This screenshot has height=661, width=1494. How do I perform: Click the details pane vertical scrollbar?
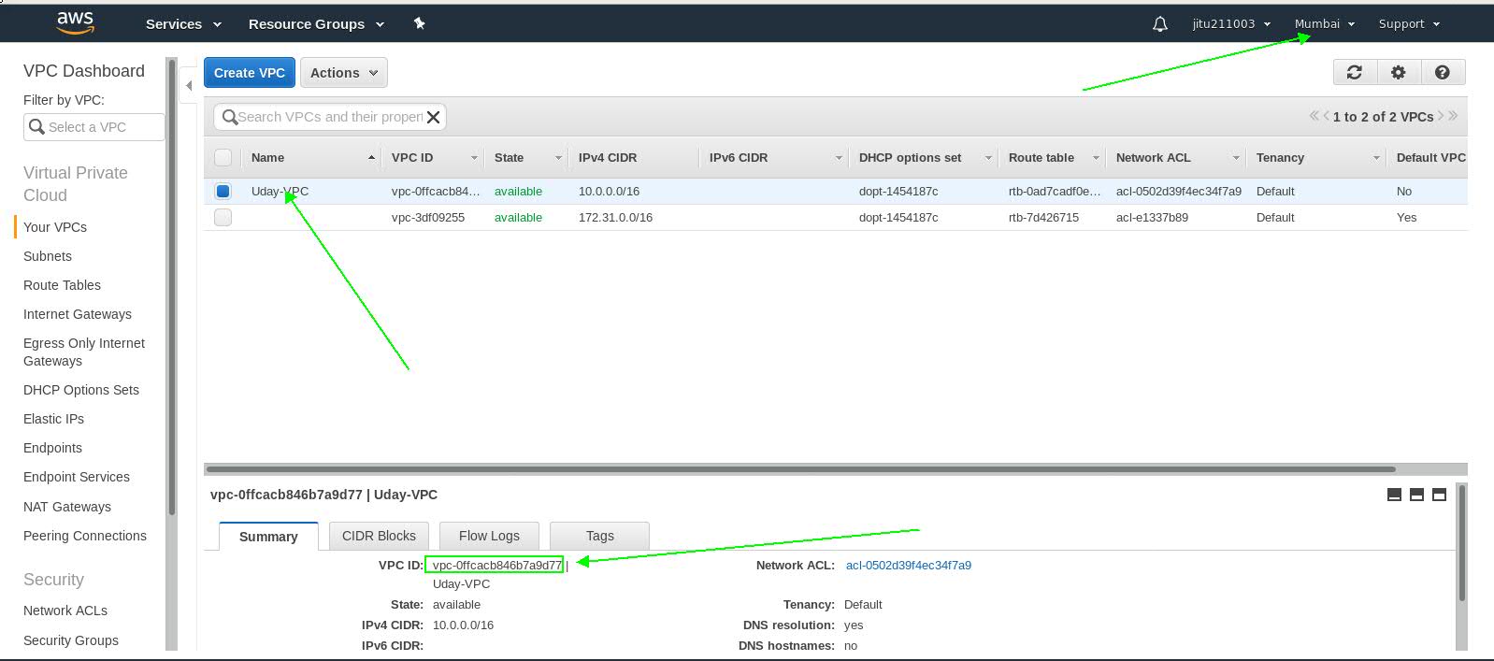[1461, 542]
